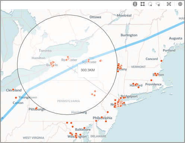Click the Ottawa city label
The image size is (185, 143).
(95, 17)
